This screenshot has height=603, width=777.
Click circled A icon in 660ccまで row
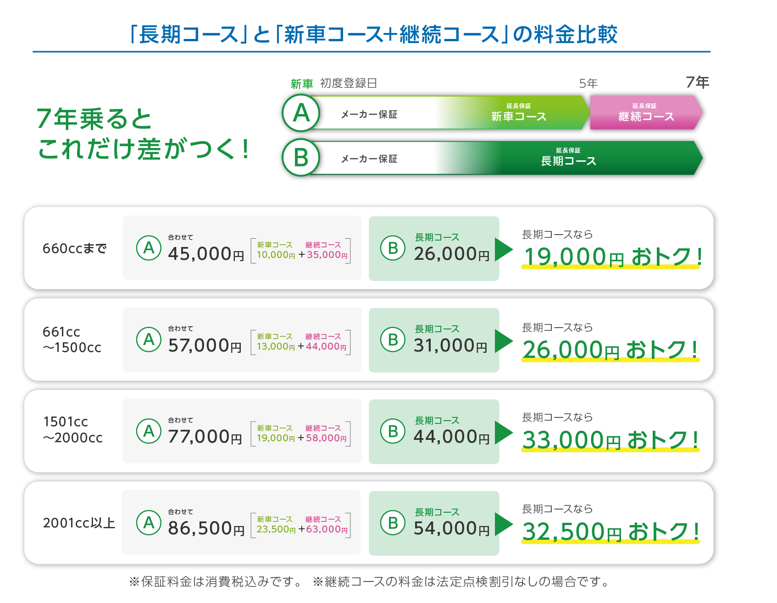tap(149, 248)
